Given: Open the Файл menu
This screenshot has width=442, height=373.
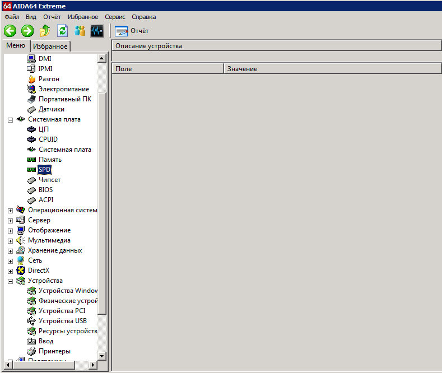Looking at the screenshot, I should [x=12, y=17].
